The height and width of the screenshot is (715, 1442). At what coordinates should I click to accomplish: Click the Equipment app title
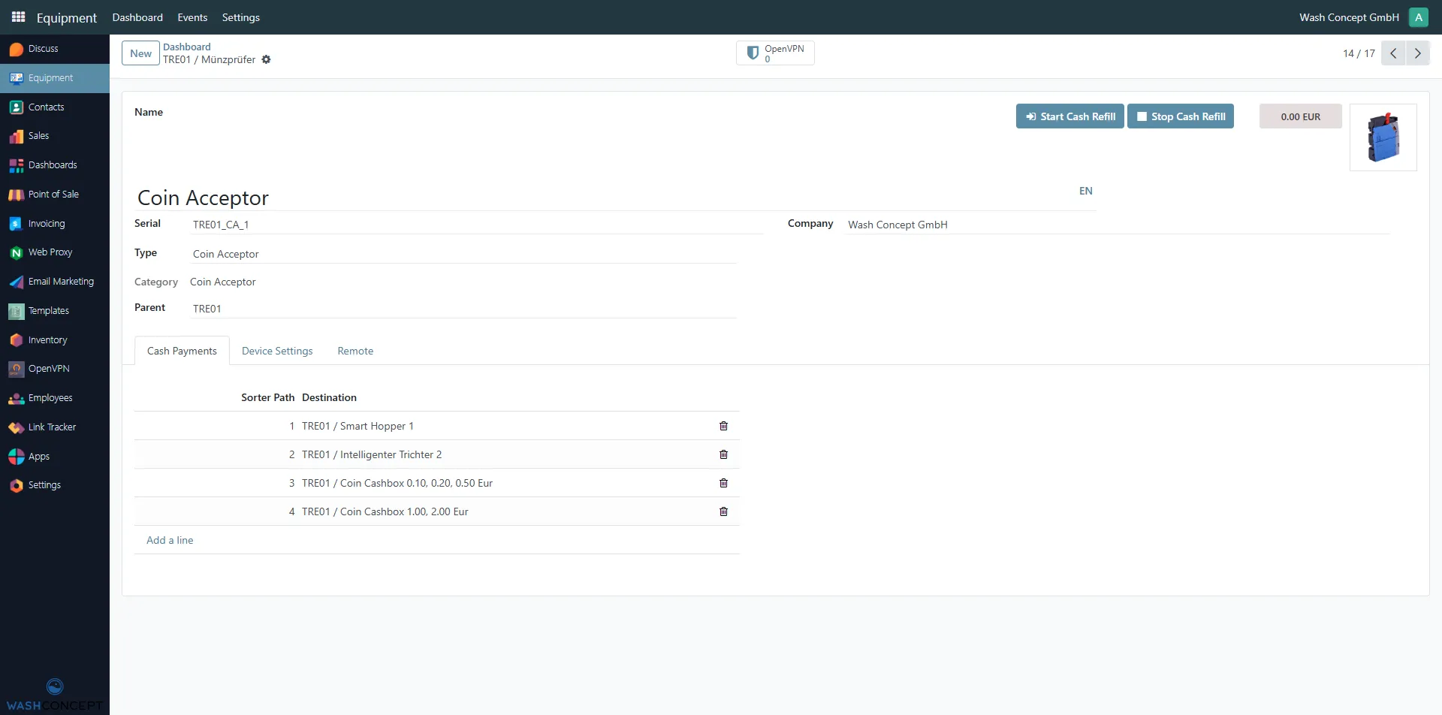click(66, 17)
